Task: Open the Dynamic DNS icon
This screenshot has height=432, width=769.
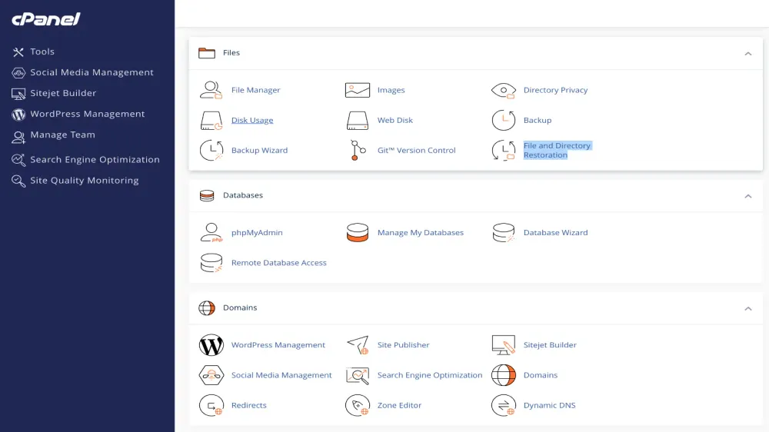Action: point(504,405)
